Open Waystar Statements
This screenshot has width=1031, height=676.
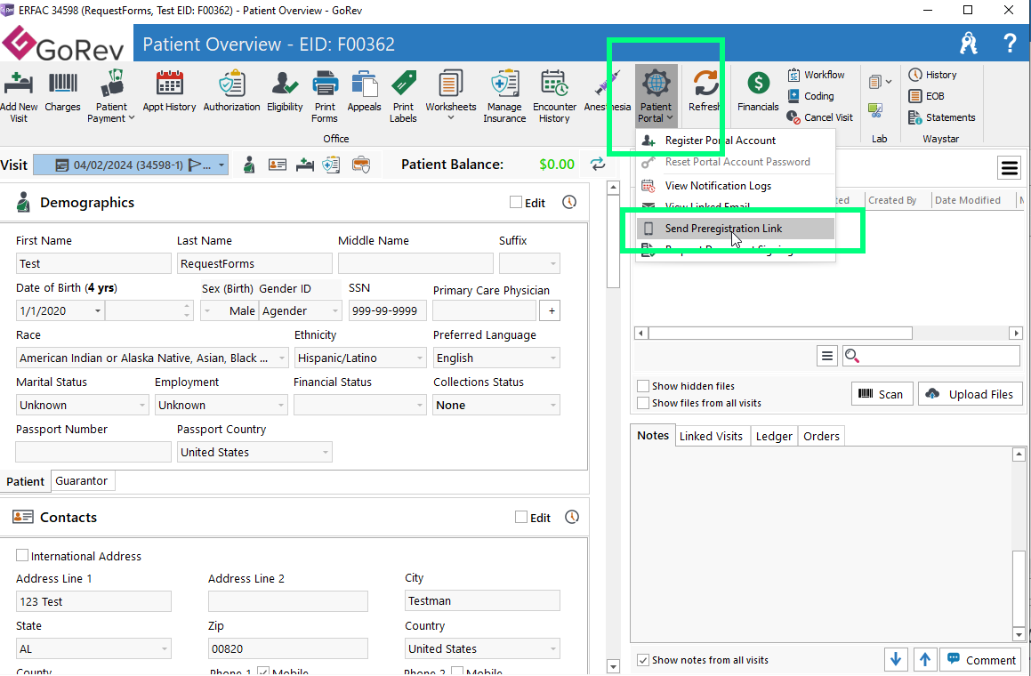pyautogui.click(x=941, y=117)
